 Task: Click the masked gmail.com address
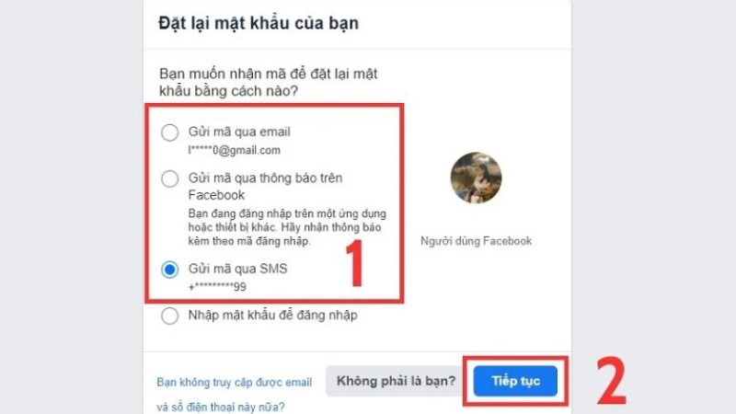click(x=235, y=150)
